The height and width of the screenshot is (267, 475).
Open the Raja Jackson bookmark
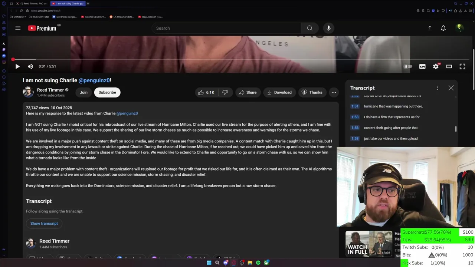click(x=150, y=17)
